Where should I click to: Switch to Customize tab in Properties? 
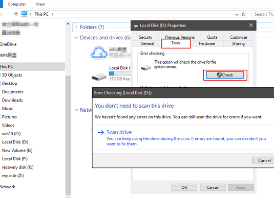click(x=239, y=37)
